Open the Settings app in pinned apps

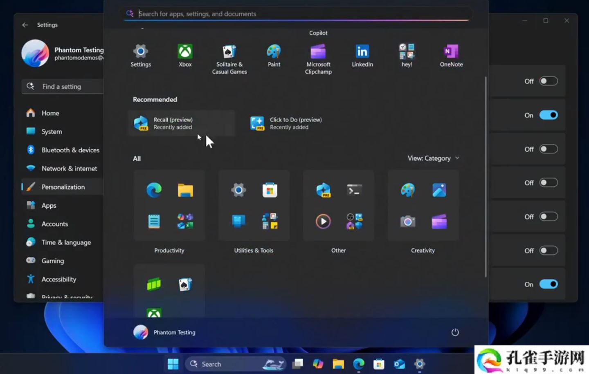tap(141, 56)
